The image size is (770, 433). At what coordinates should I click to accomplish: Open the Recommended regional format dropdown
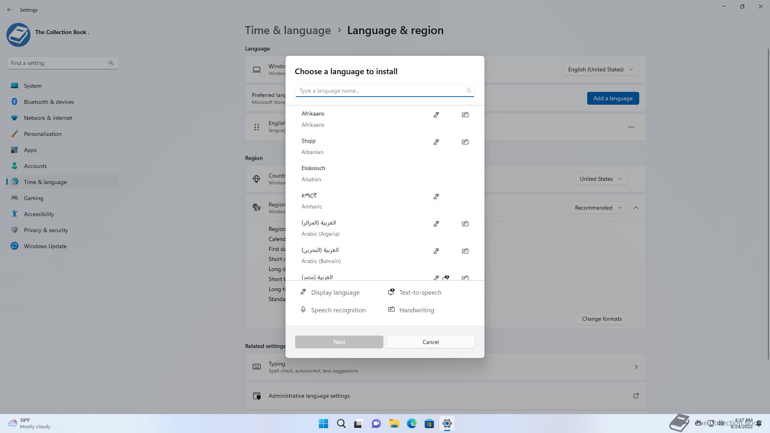coord(598,208)
